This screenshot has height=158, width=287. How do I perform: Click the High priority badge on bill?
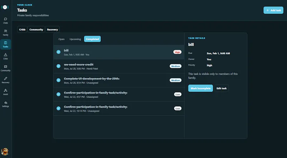coord(177,52)
